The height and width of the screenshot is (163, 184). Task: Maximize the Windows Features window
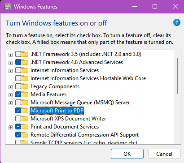tap(155, 7)
